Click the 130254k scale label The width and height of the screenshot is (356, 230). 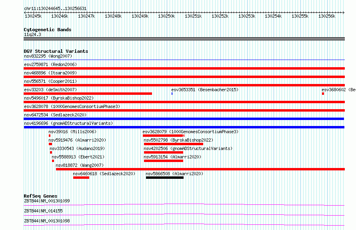click(x=273, y=16)
